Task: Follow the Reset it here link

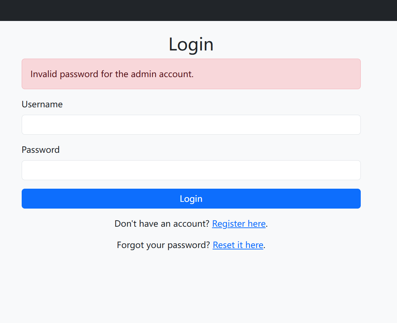Action: click(x=238, y=245)
